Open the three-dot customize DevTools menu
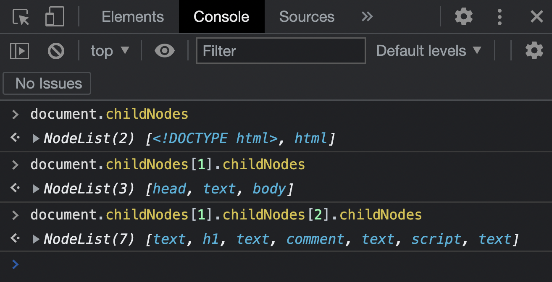The image size is (552, 282). click(499, 17)
